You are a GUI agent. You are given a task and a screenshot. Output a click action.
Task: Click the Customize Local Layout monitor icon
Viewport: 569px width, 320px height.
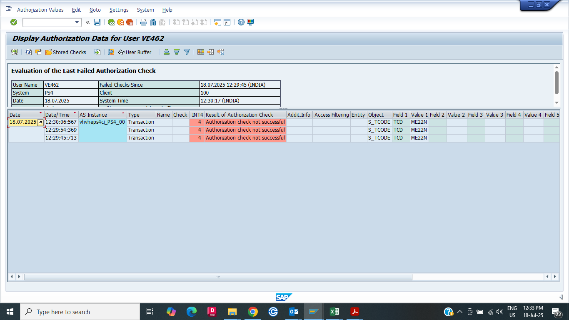[250, 22]
